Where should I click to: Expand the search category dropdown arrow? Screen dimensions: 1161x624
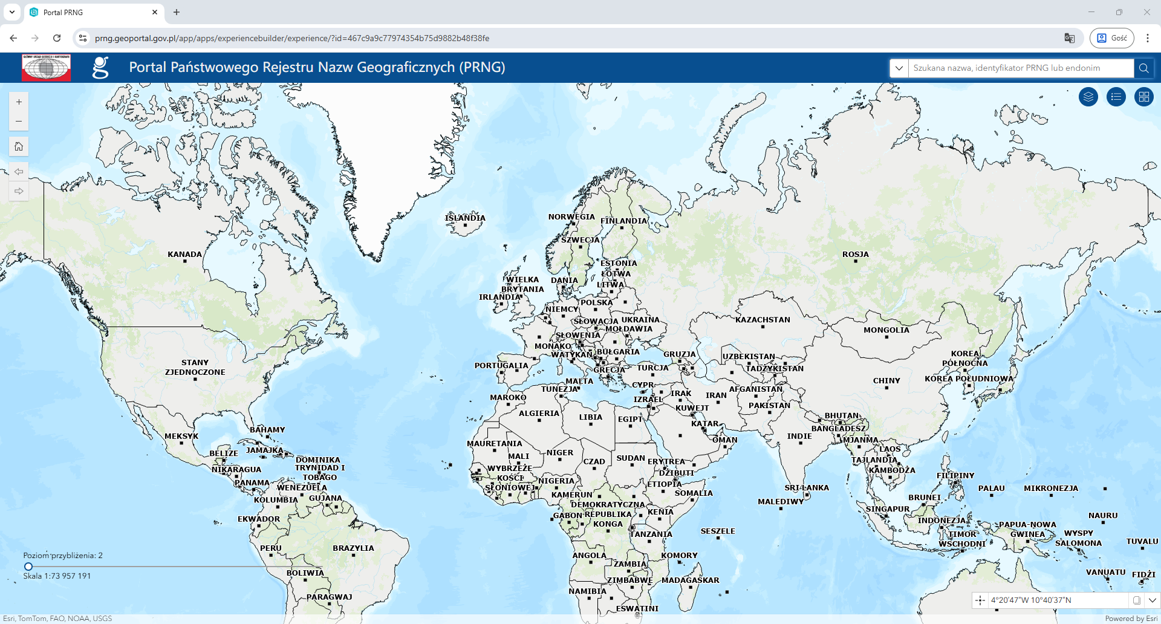pyautogui.click(x=899, y=68)
